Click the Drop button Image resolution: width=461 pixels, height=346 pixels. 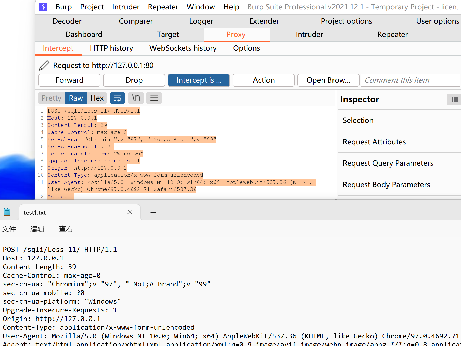tap(134, 80)
